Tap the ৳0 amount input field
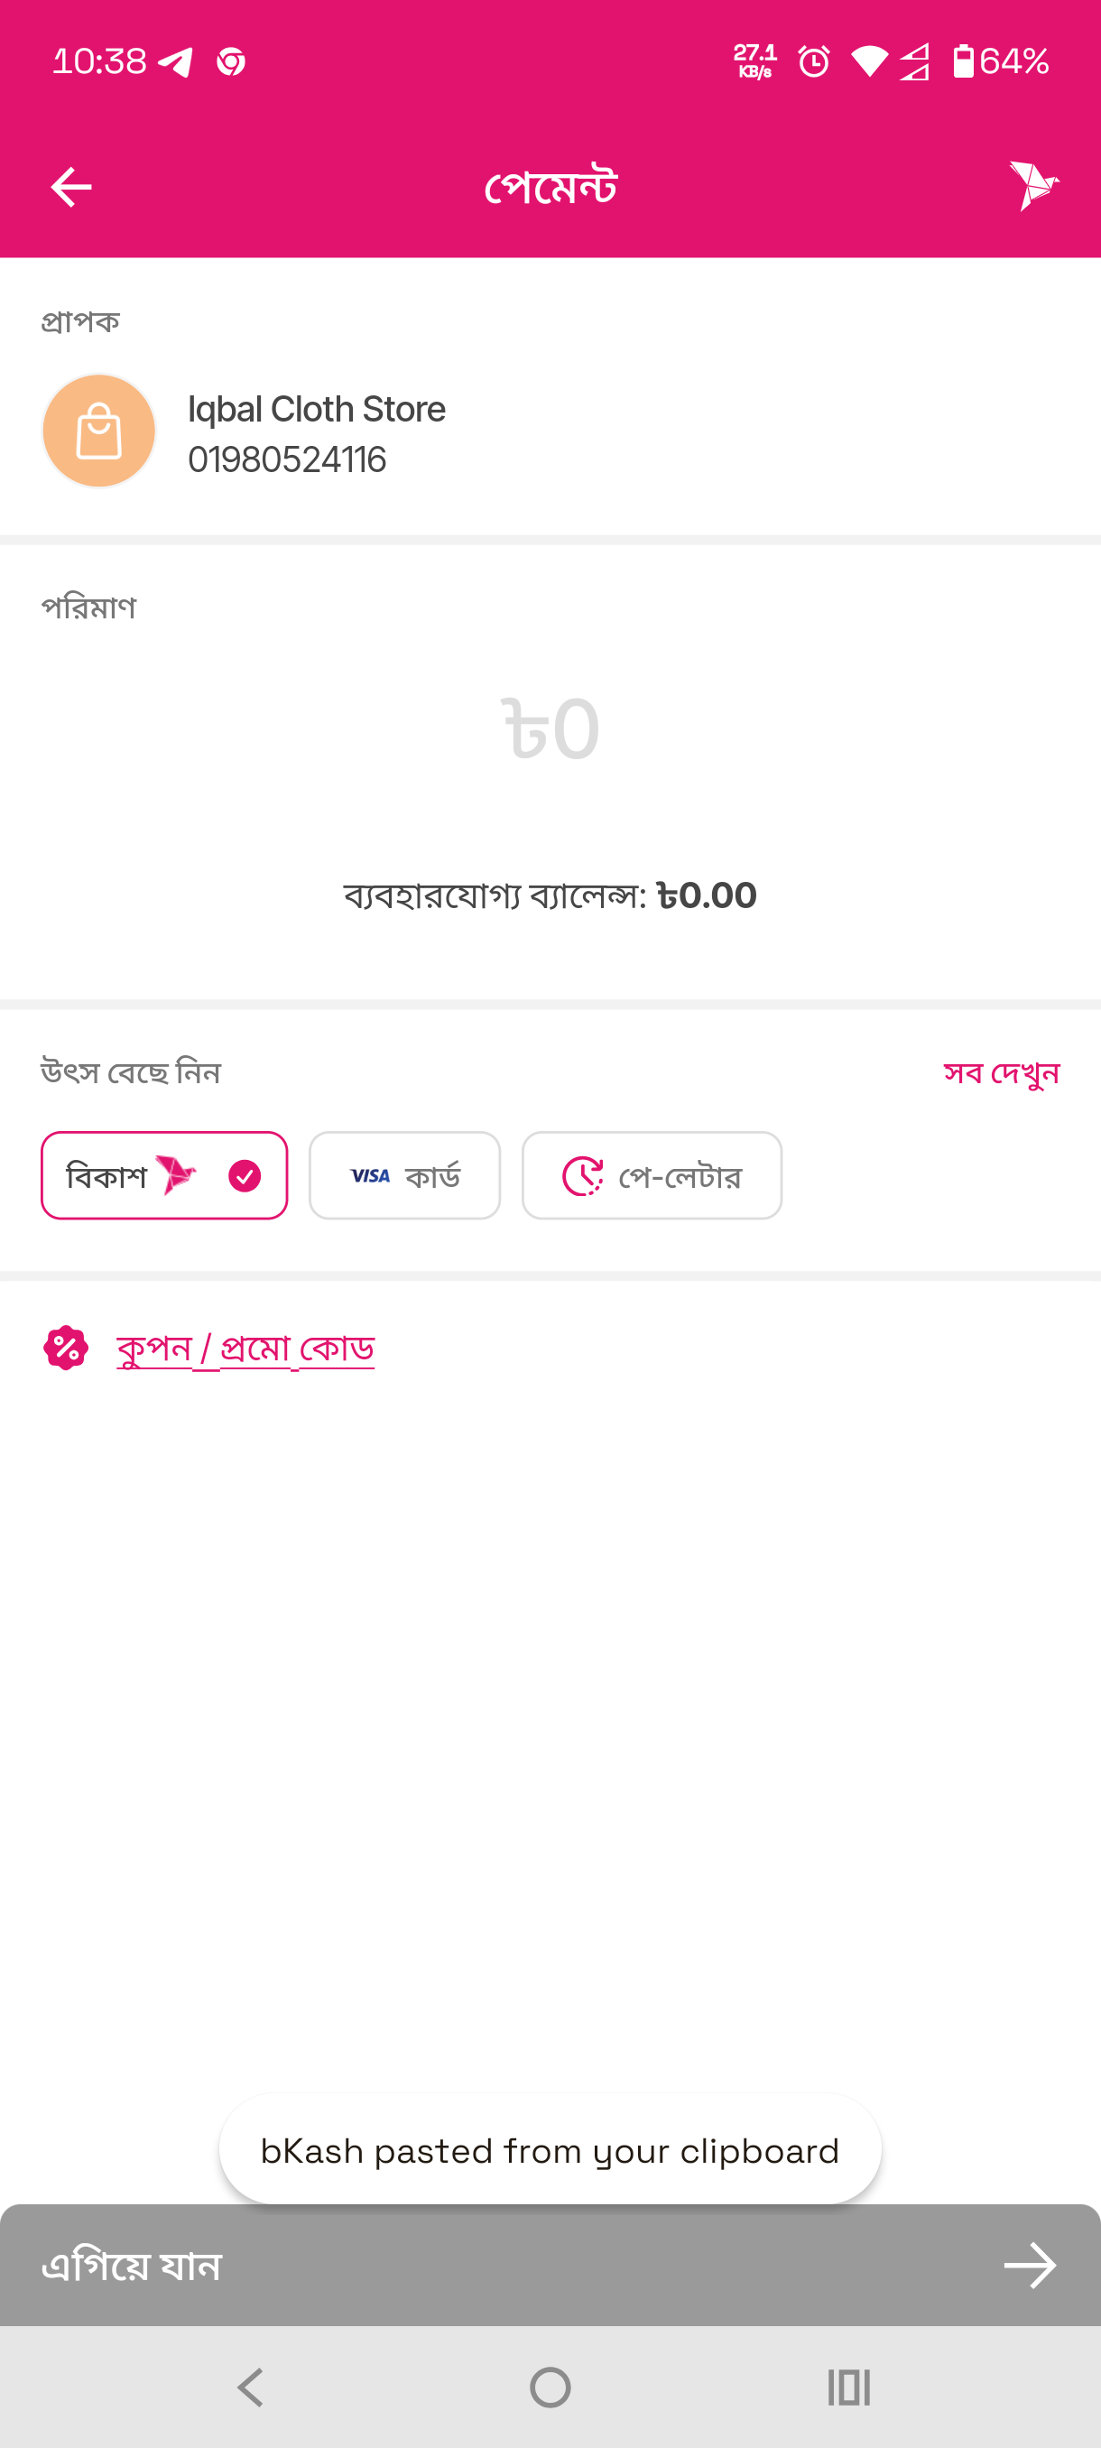 click(550, 728)
